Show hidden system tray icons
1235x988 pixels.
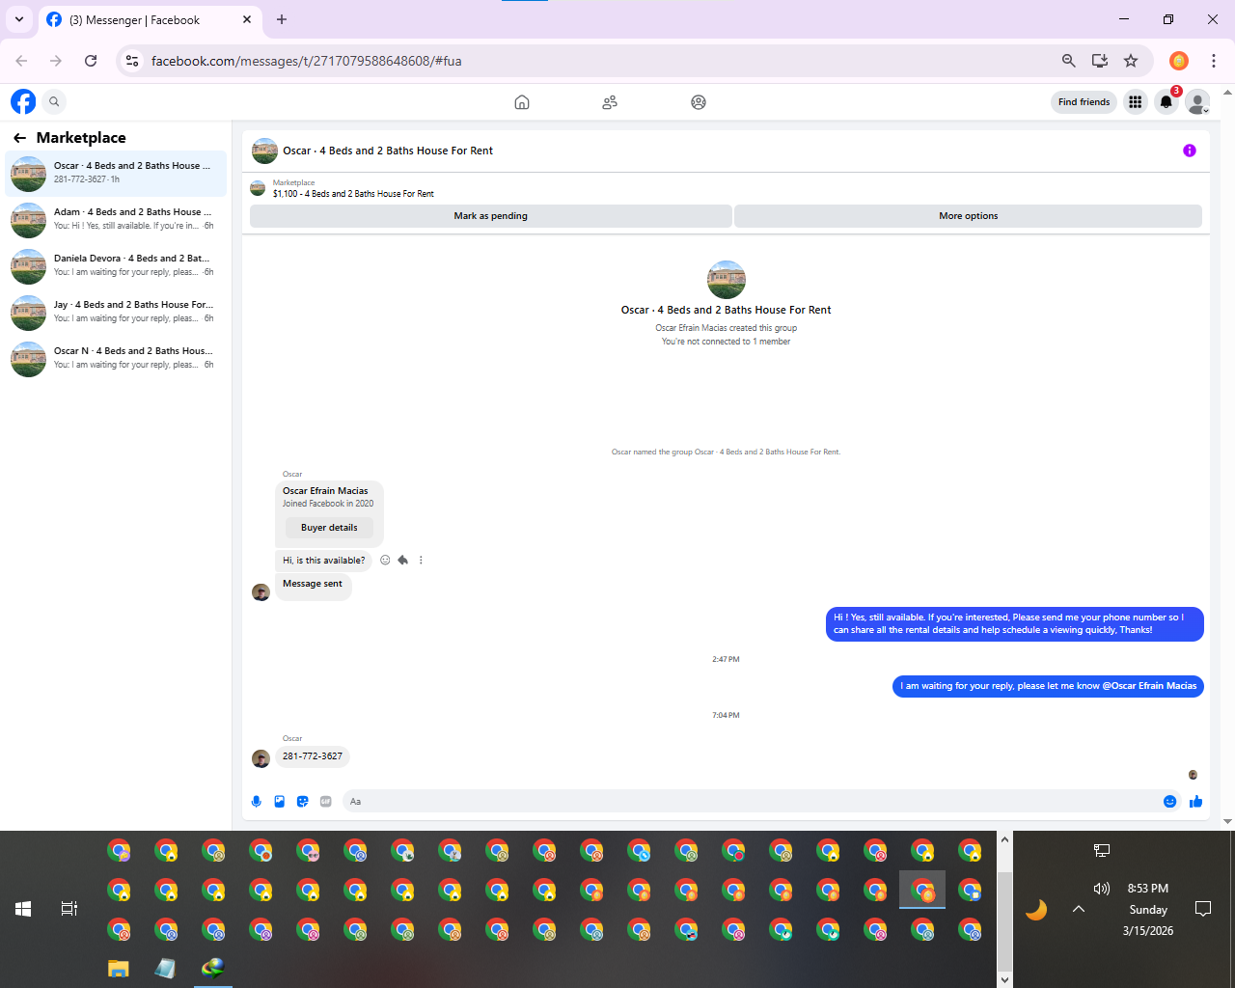(x=1079, y=909)
